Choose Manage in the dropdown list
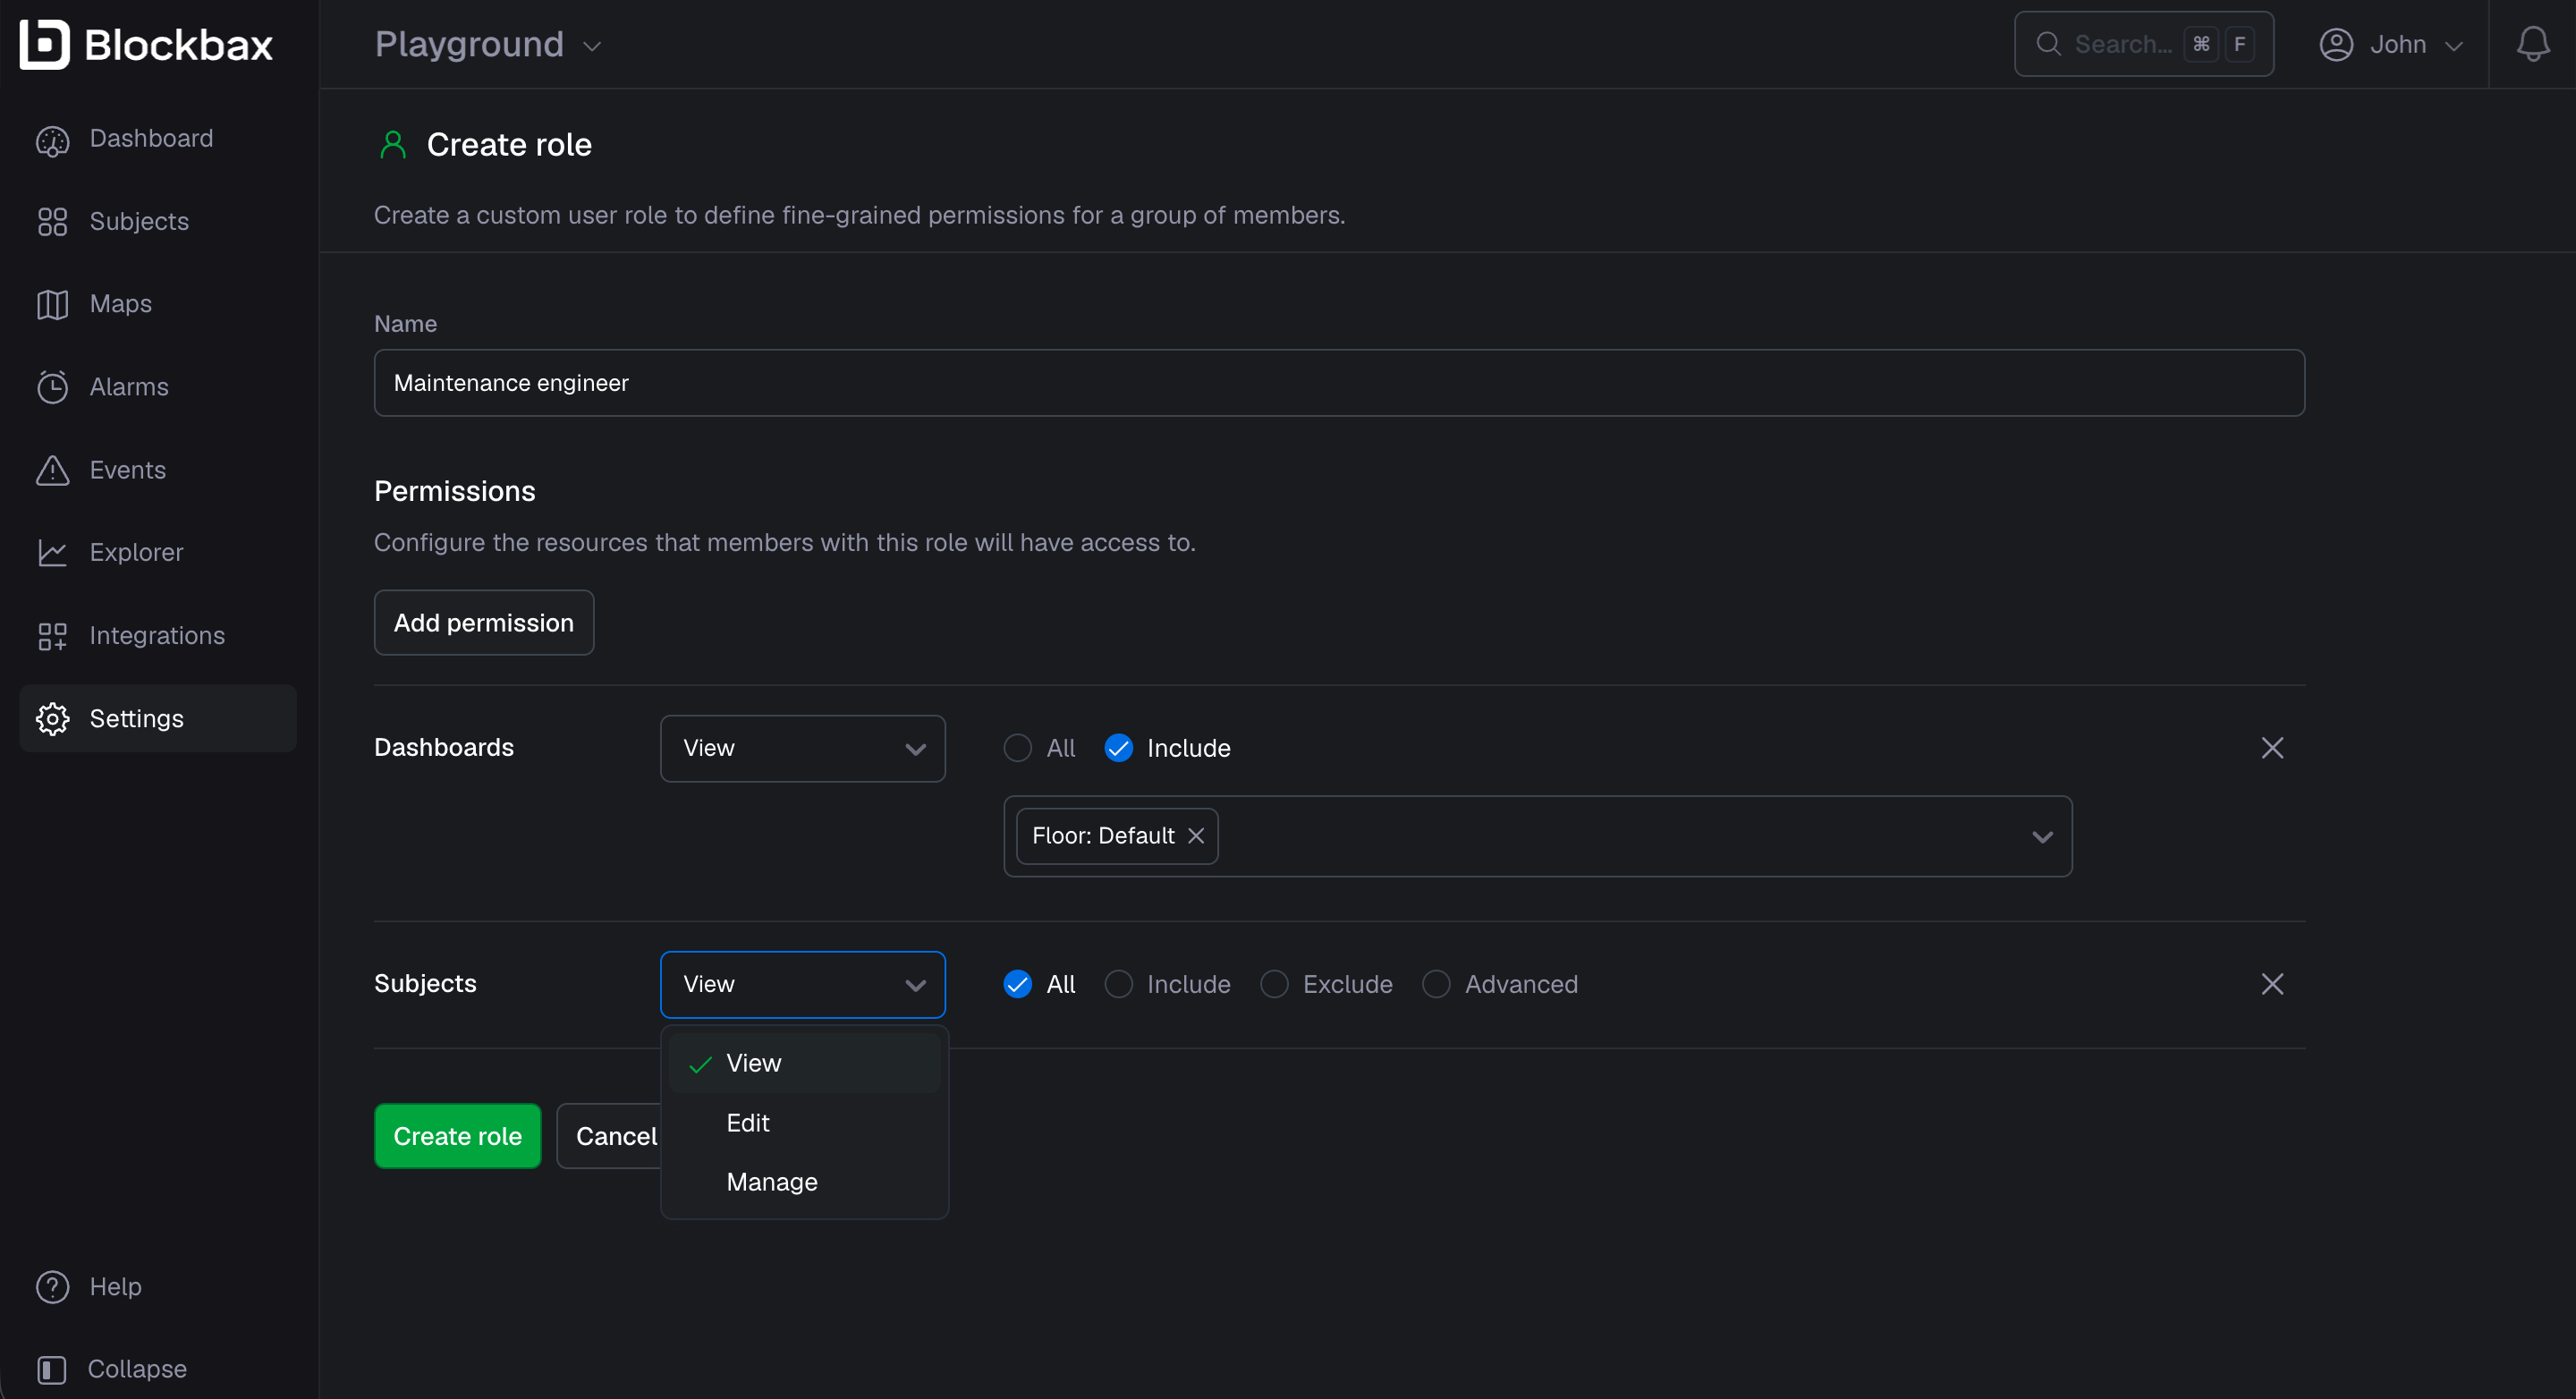This screenshot has height=1399, width=2576. click(x=805, y=1182)
